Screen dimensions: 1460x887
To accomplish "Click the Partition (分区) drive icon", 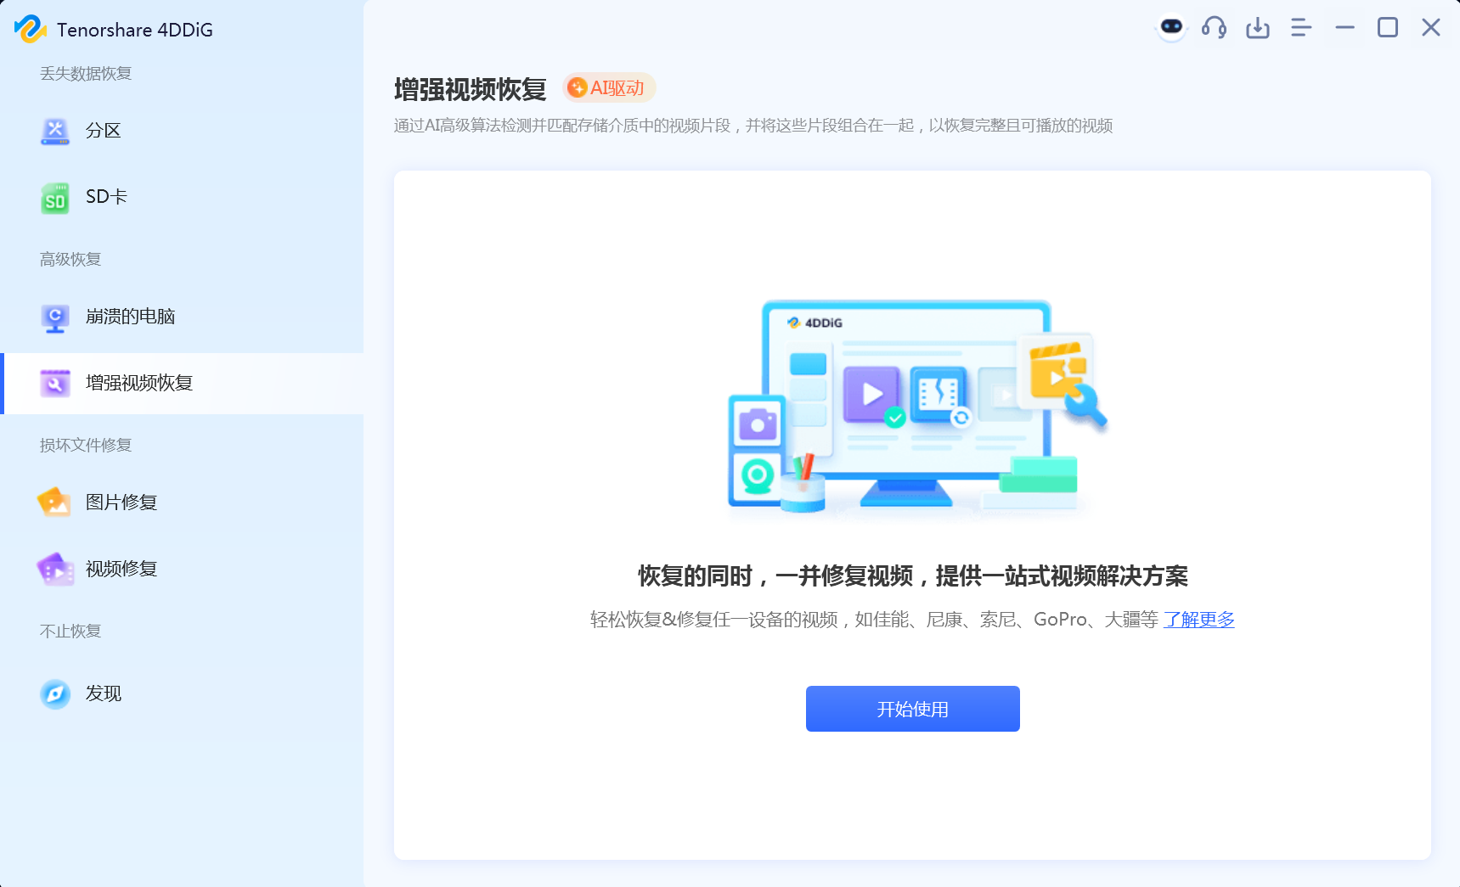I will click(55, 132).
